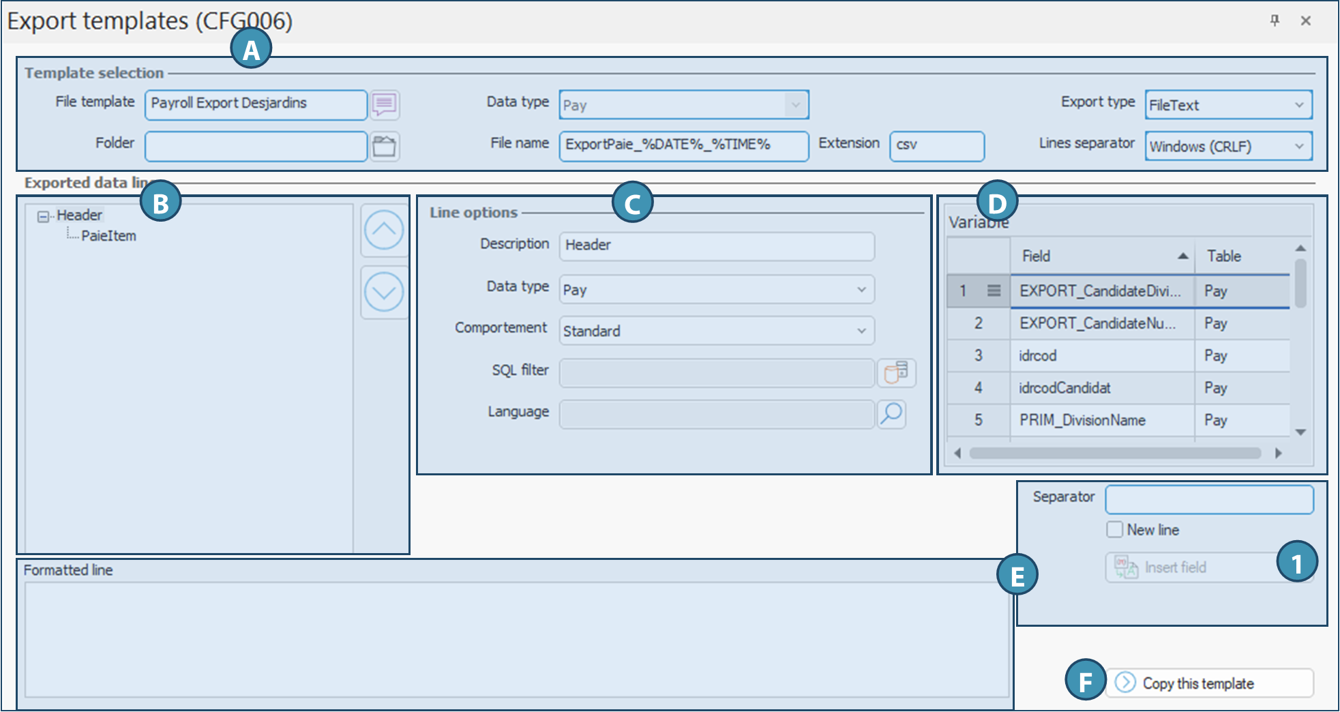Open the Export type dropdown

(1228, 105)
